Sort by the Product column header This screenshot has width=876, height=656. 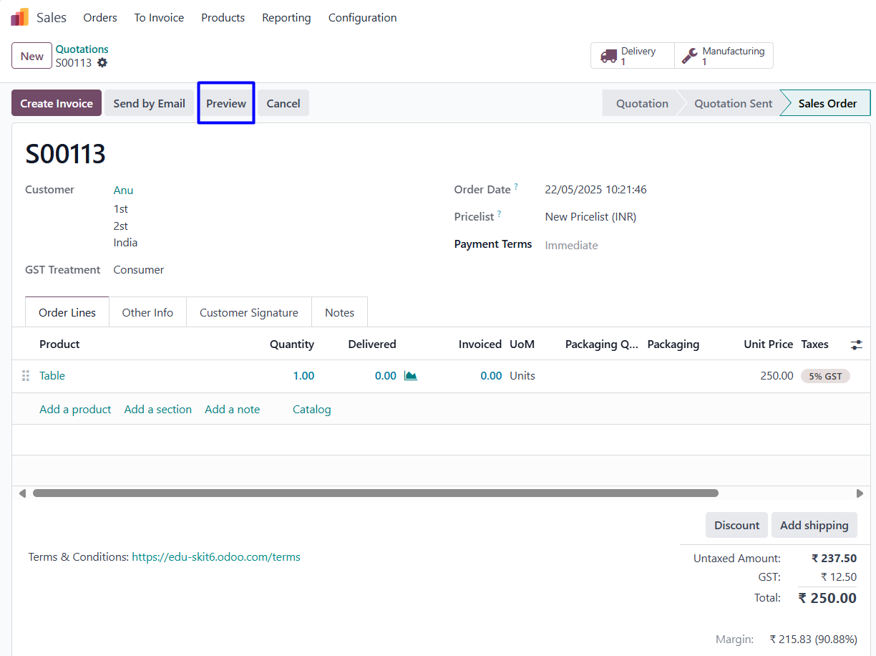point(59,344)
